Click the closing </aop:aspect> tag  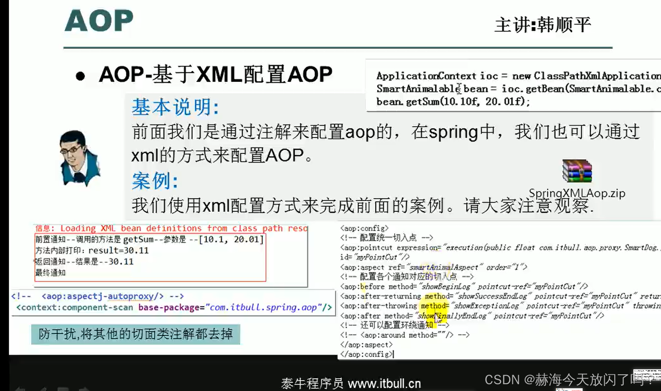366,345
